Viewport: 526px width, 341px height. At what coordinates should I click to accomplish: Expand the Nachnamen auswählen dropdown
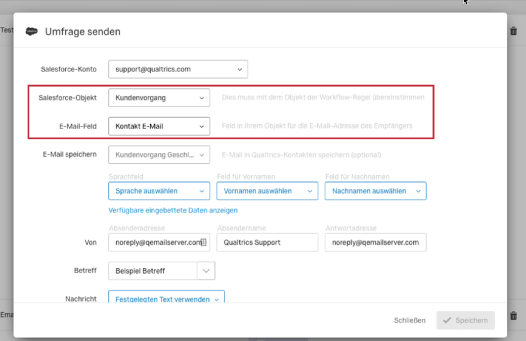tap(375, 191)
